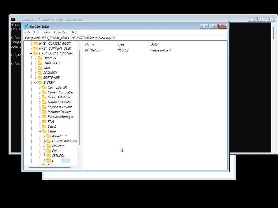Click the (value not set) data cell
Viewport: 278px width, 208px height.
[x=160, y=50]
